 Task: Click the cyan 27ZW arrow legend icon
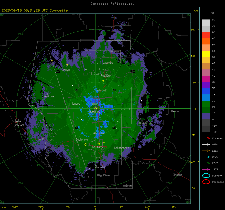(x=206, y=157)
